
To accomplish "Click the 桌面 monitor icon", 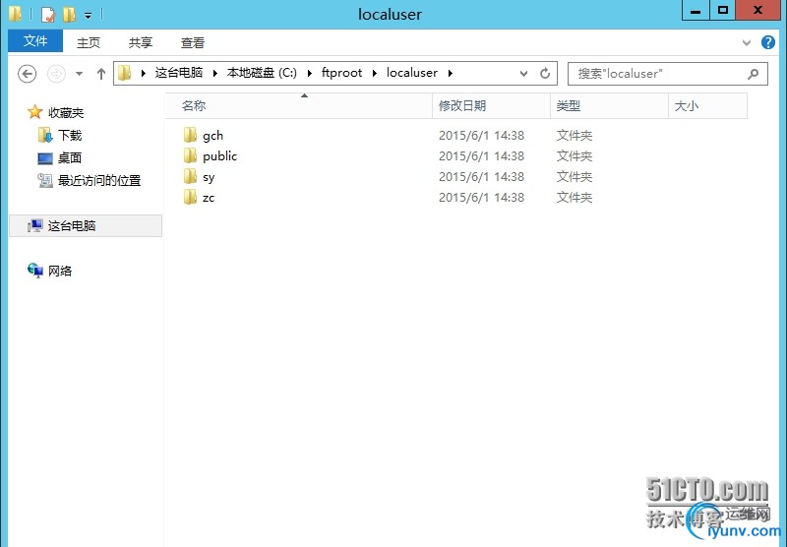I will [45, 158].
